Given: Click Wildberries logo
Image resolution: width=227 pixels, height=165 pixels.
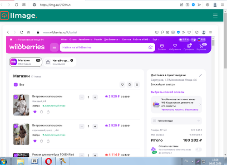Looking at the screenshot, I should coord(27,47).
